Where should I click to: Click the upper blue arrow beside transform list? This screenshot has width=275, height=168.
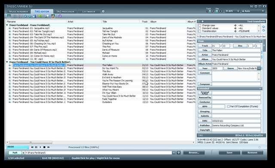point(263,27)
